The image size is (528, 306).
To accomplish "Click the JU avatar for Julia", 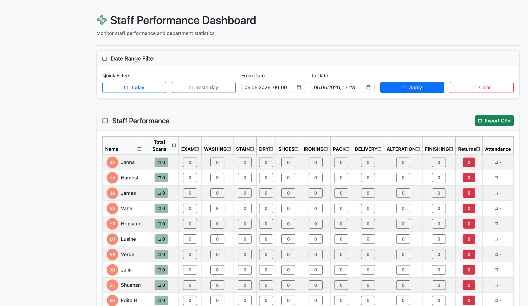I will tap(112, 270).
